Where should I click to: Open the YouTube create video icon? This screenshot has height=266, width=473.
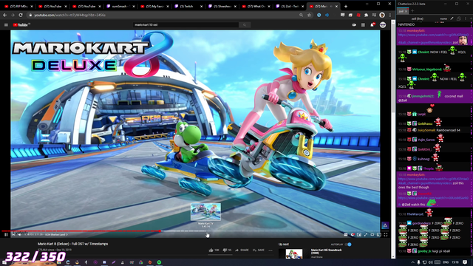354,24
